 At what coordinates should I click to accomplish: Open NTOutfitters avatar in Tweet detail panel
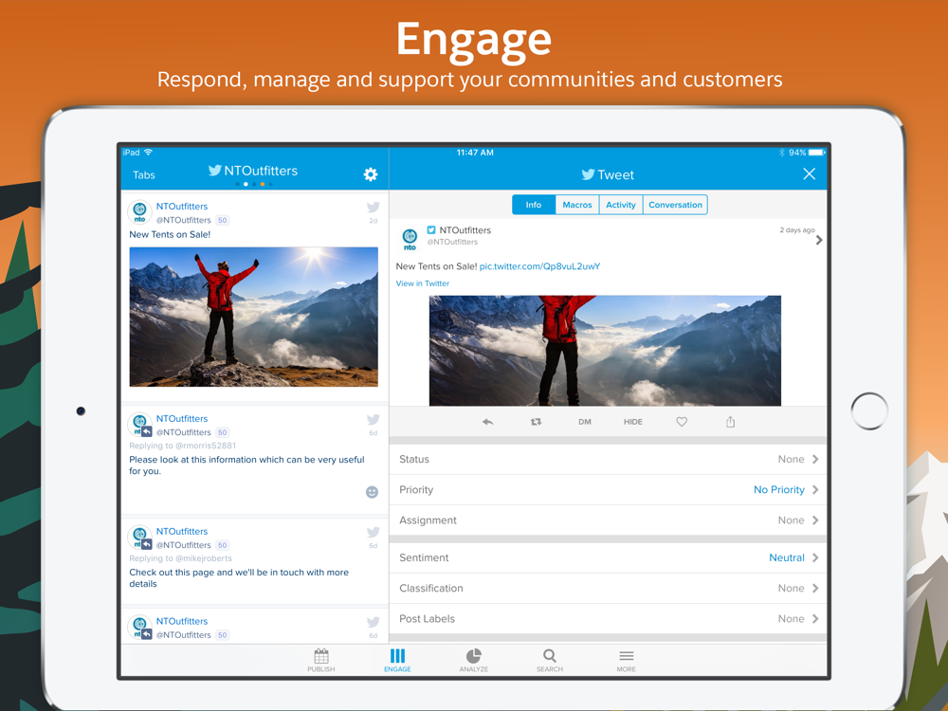coord(410,238)
